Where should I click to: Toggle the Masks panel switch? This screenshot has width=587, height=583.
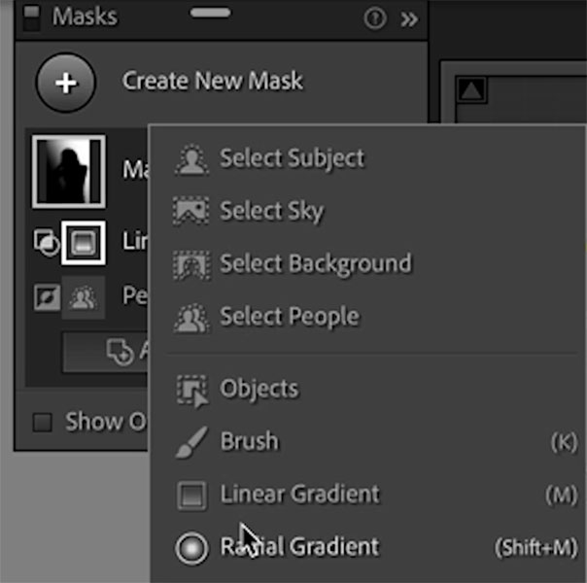[31, 17]
